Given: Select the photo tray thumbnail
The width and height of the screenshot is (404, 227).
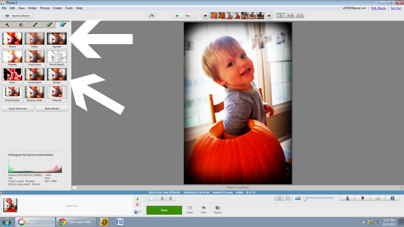Looking at the screenshot, I should [x=10, y=205].
